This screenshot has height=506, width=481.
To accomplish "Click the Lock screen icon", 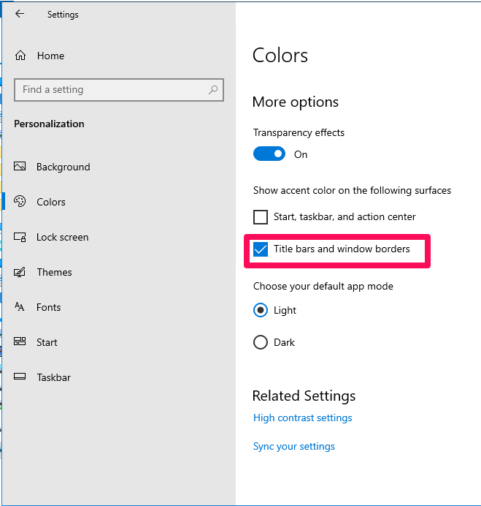I will (20, 237).
